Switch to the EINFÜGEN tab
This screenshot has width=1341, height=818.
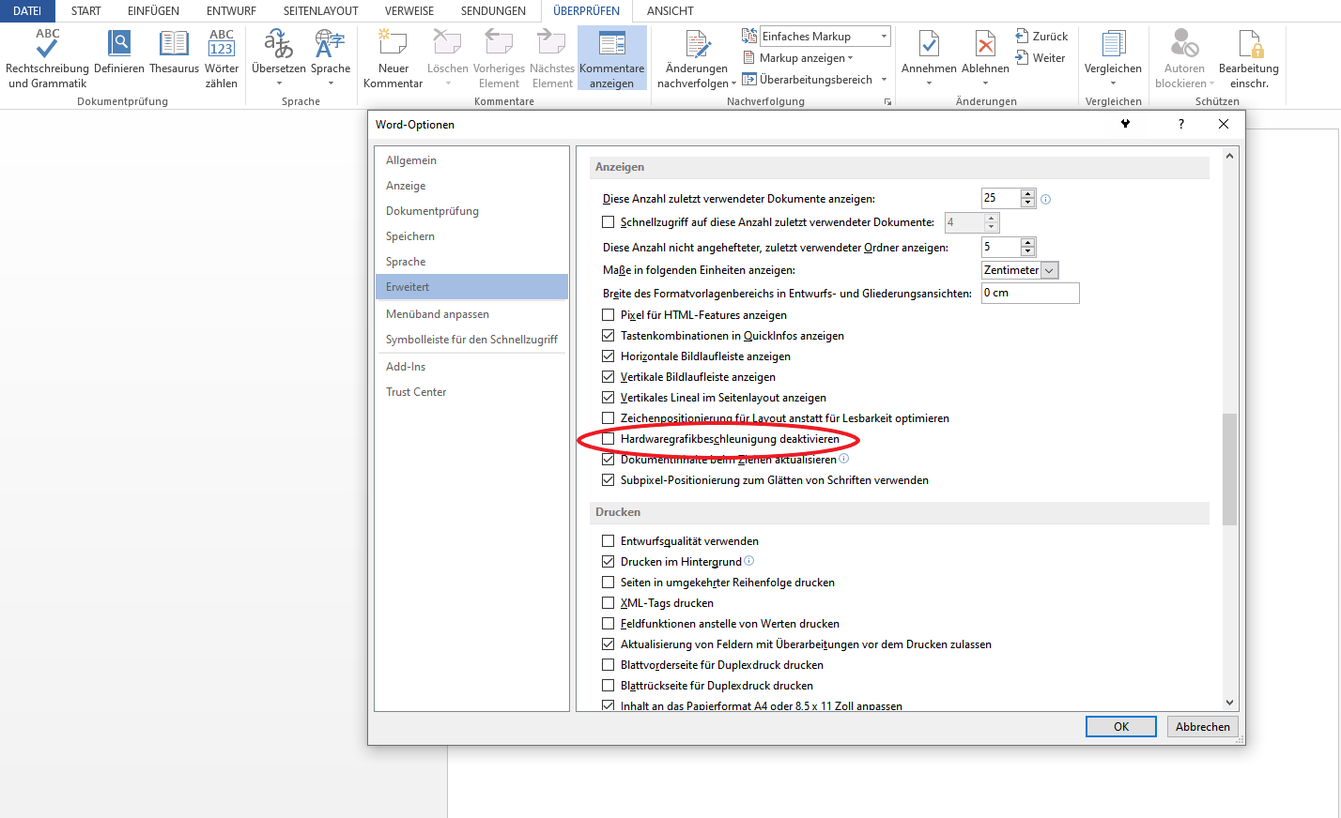pyautogui.click(x=153, y=11)
